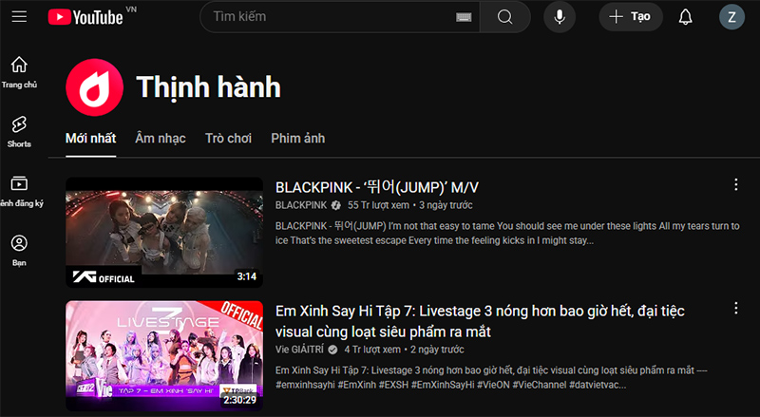Open Shorts from the sidebar
This screenshot has width=760, height=417.
tap(19, 132)
